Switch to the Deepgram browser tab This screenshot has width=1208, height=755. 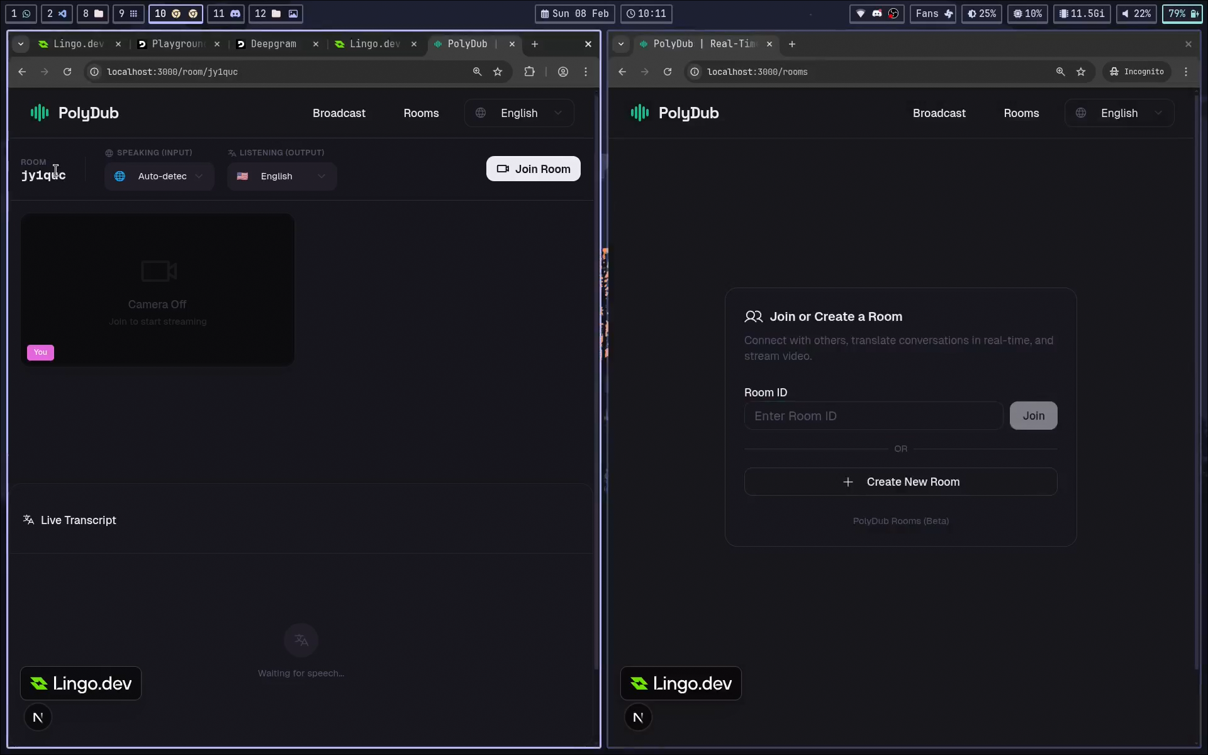pyautogui.click(x=273, y=44)
